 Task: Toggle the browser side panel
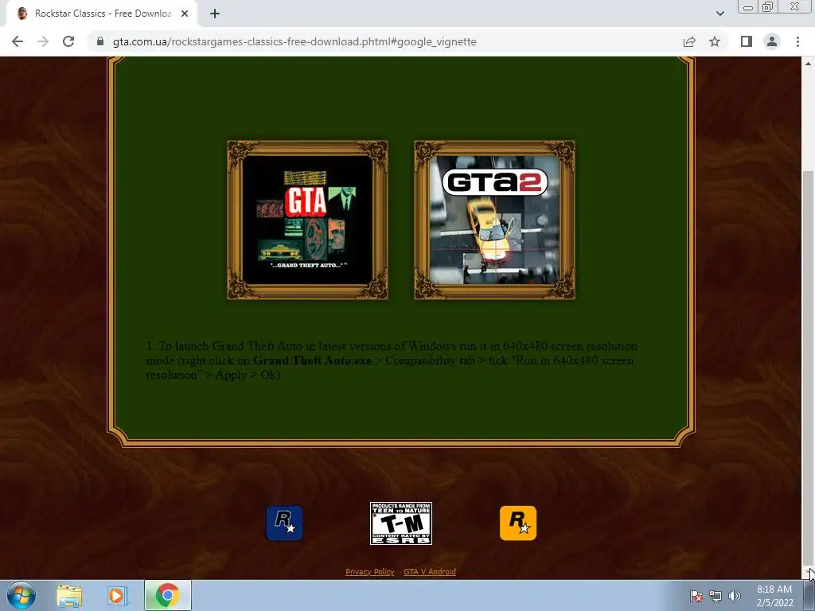coord(747,41)
